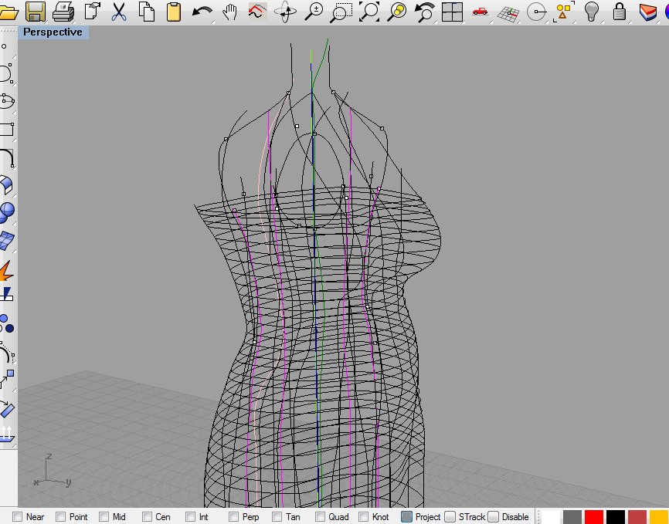The width and height of the screenshot is (669, 524).
Task: Toggle the Mid osnap checkbox
Action: pyautogui.click(x=104, y=517)
